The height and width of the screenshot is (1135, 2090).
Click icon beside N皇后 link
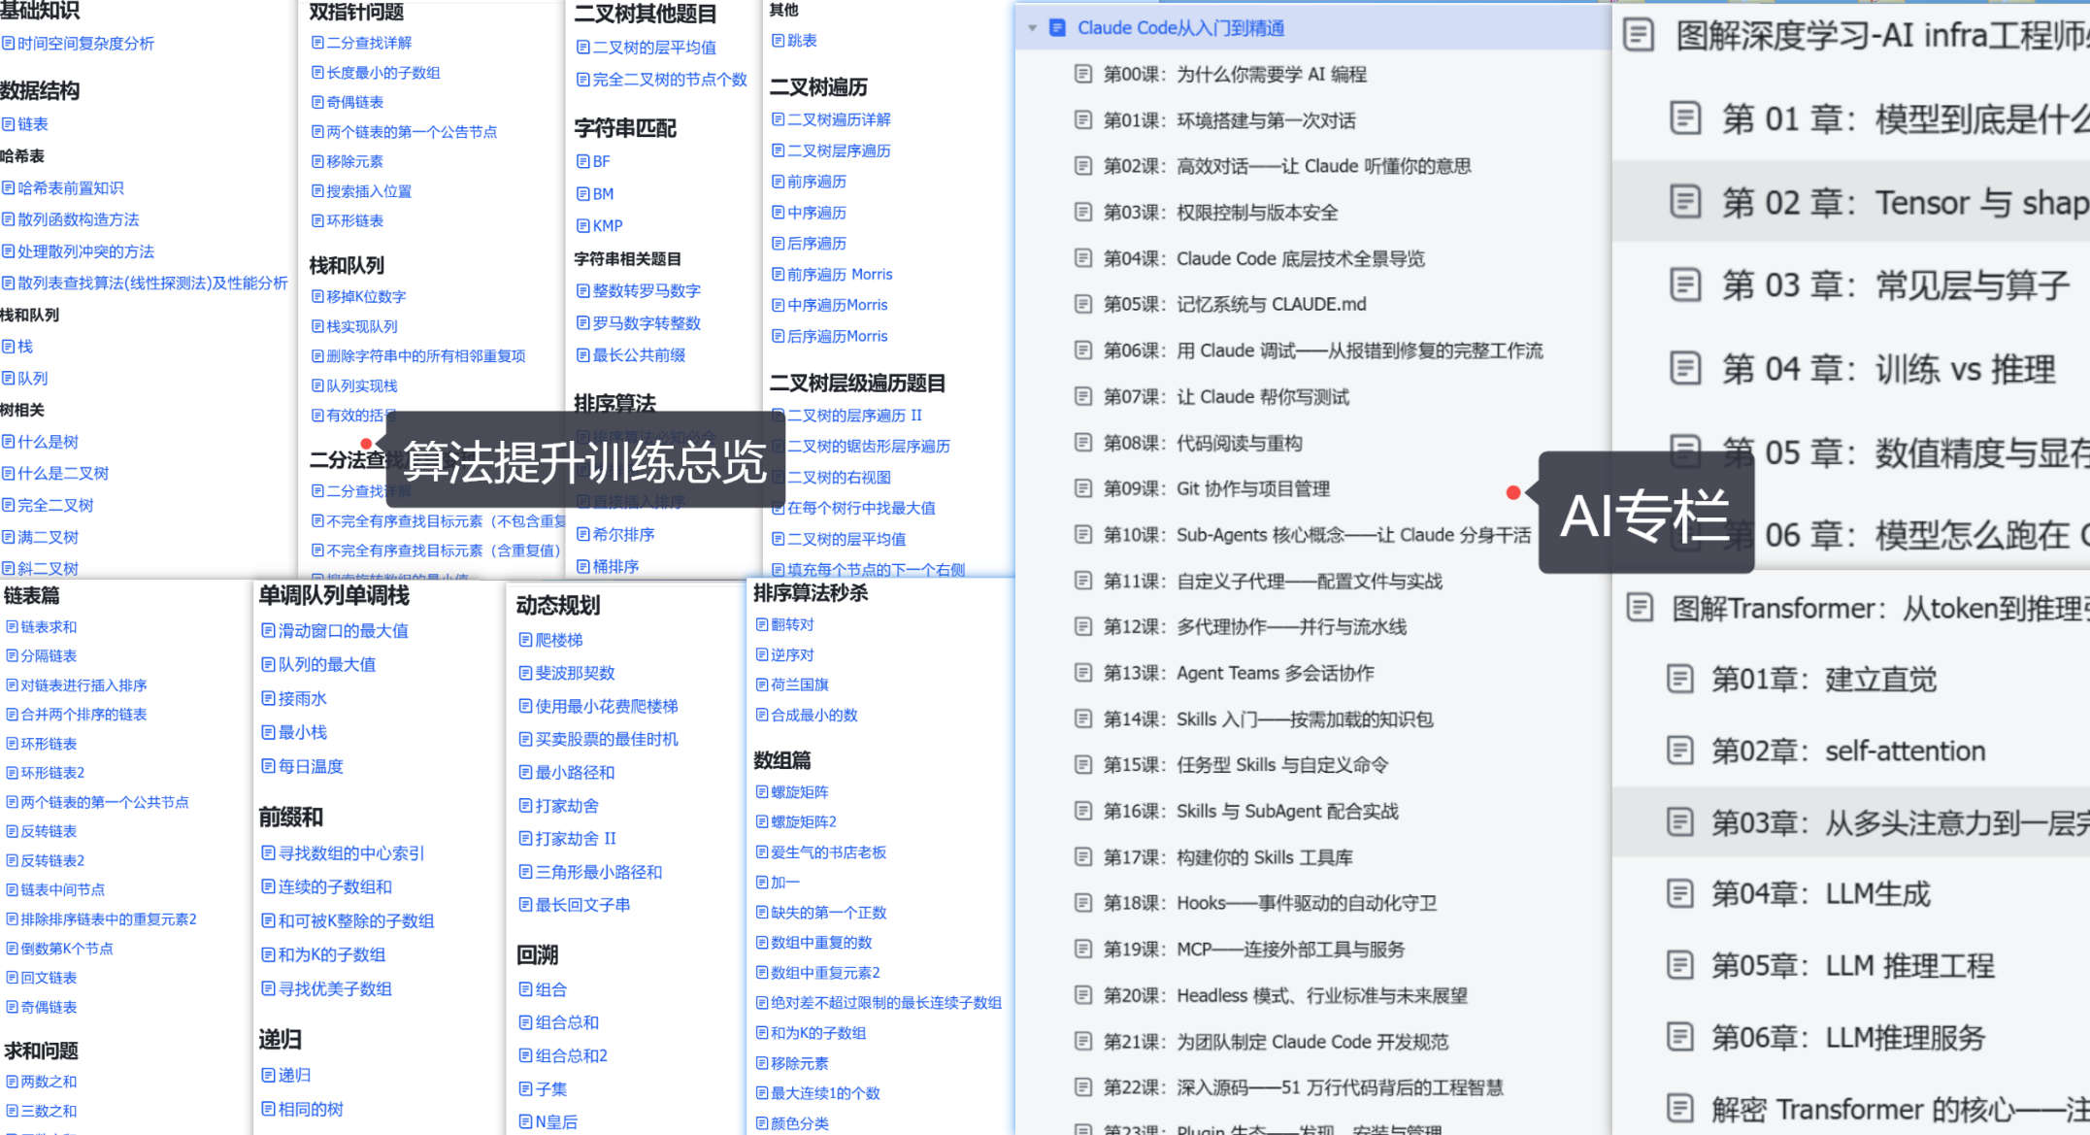pos(525,1121)
